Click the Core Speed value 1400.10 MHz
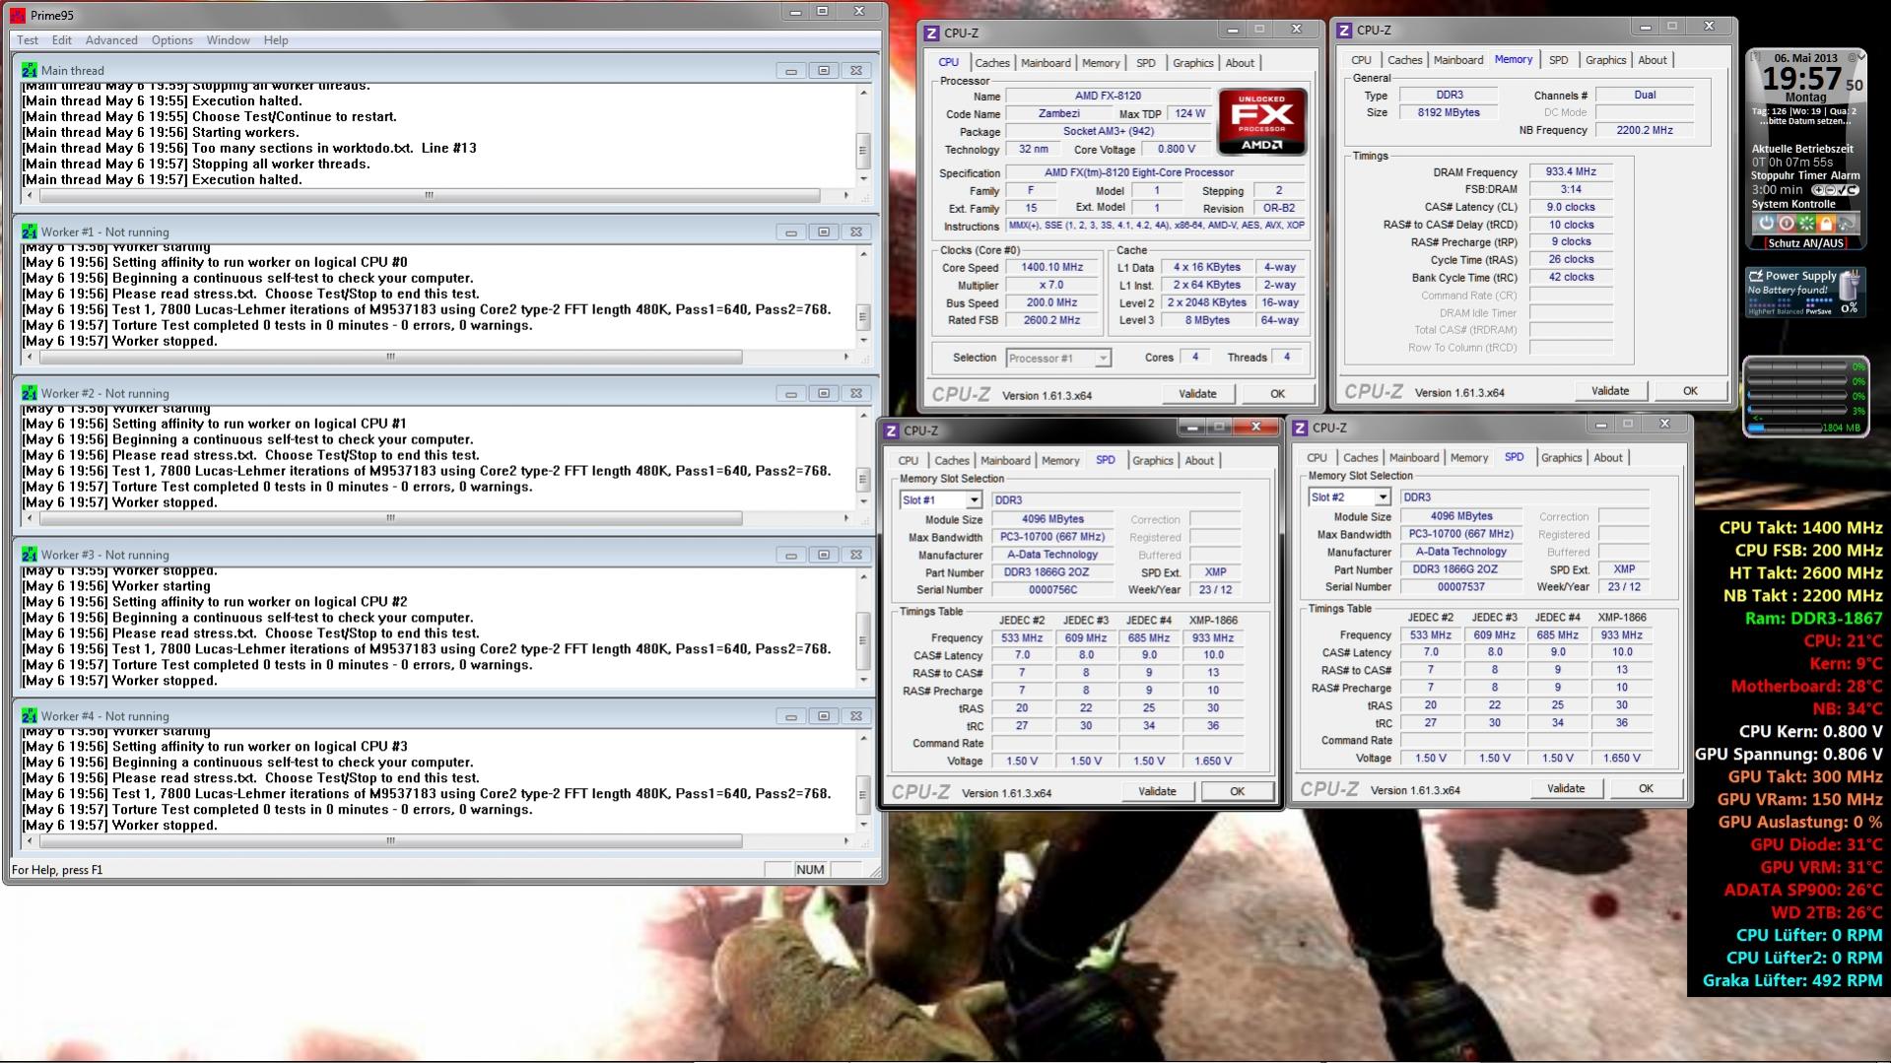This screenshot has width=1891, height=1063. (1051, 267)
